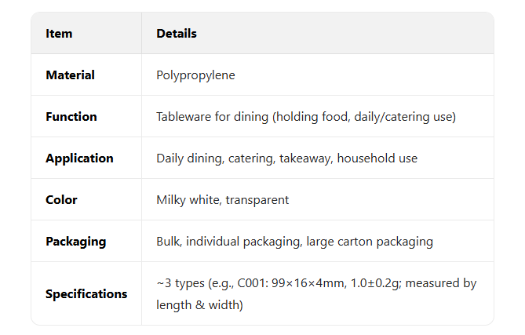Click the word "transparent"
The height and width of the screenshot is (335, 525).
257,200
